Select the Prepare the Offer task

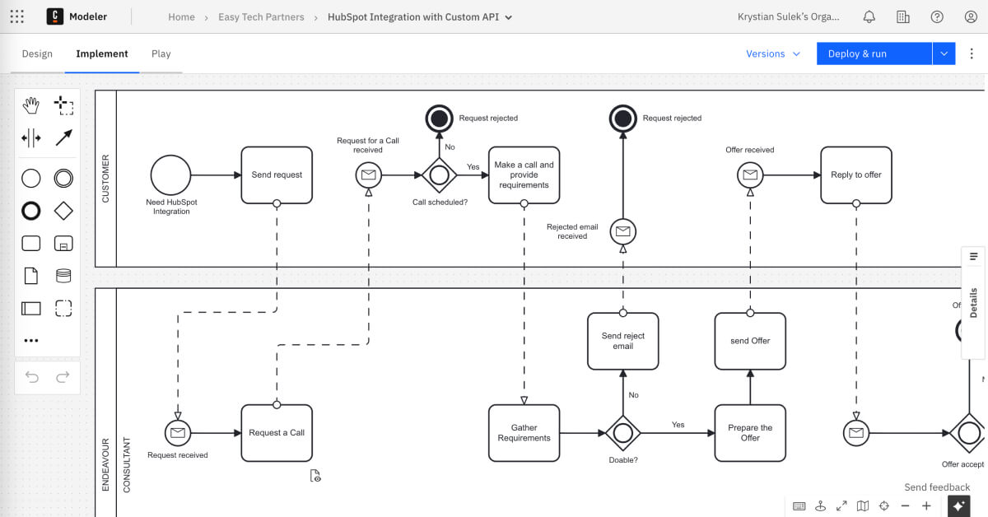tap(750, 433)
